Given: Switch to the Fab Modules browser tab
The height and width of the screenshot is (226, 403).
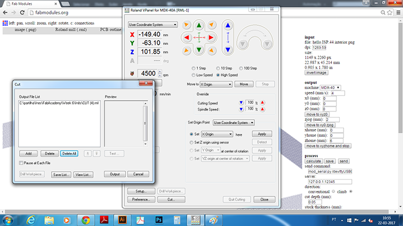Looking at the screenshot, I should [31, 4].
